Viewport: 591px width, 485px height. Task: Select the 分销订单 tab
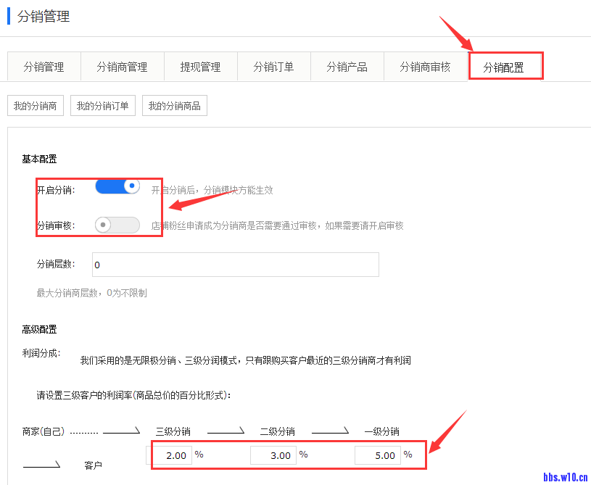(273, 67)
